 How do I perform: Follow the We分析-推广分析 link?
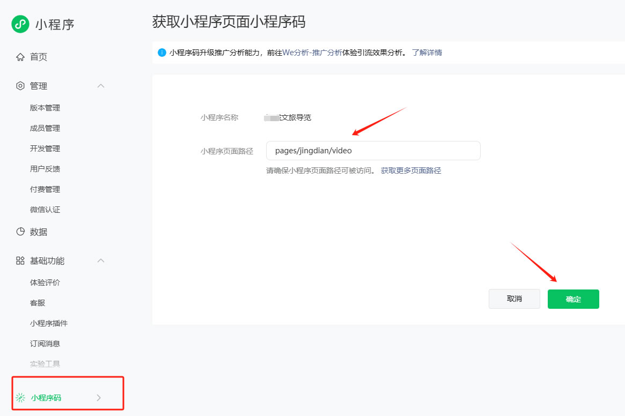312,53
